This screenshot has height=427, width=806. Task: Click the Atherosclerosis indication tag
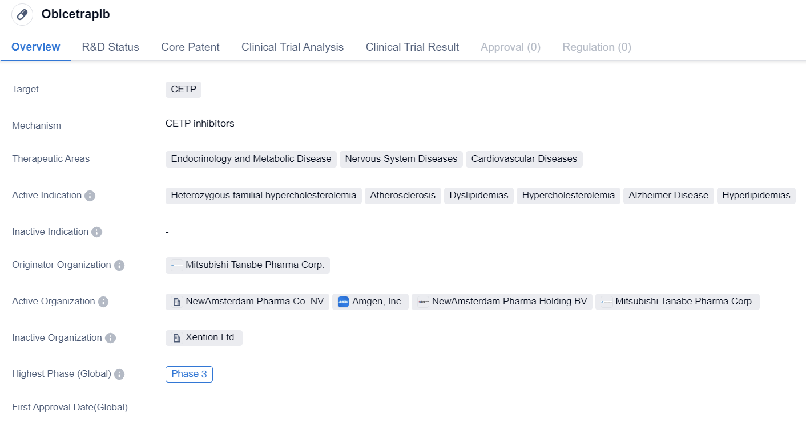click(402, 196)
